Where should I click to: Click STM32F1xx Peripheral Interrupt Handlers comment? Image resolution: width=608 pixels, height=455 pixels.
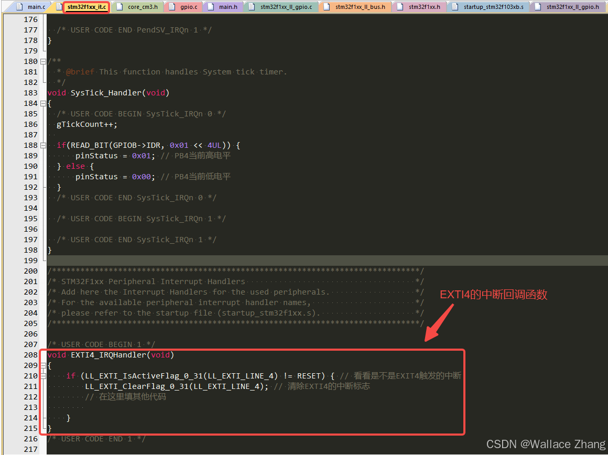pos(153,281)
